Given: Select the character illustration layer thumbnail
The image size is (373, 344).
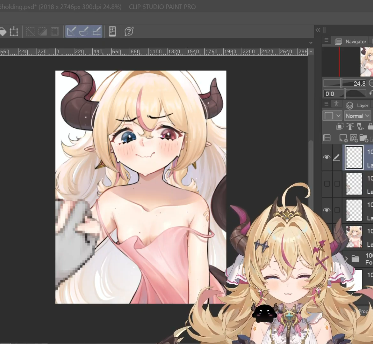Looking at the screenshot, I should coord(354,237).
